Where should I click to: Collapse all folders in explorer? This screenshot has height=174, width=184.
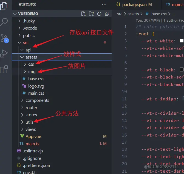point(107,14)
